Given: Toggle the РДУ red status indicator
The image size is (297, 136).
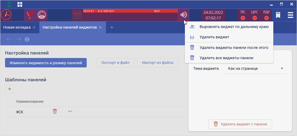Looking at the screenshot, I should point(266,18).
